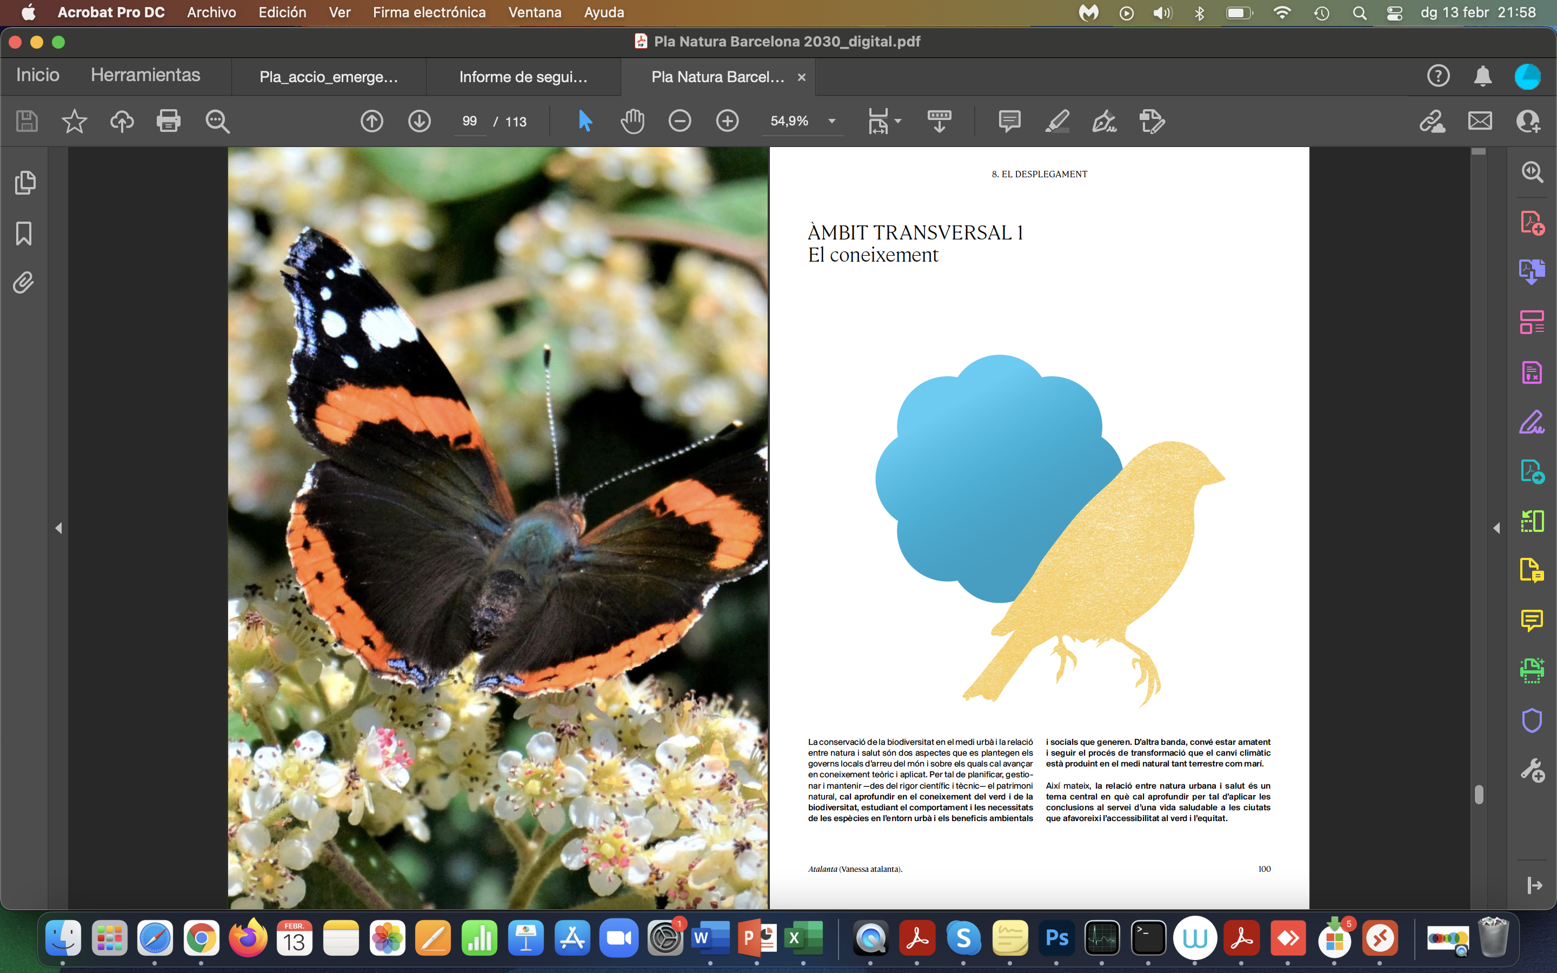1557x973 pixels.
Task: Go to previous page arrow
Action: point(371,121)
